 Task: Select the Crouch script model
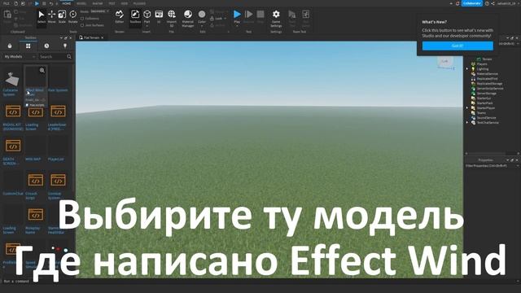(x=35, y=180)
